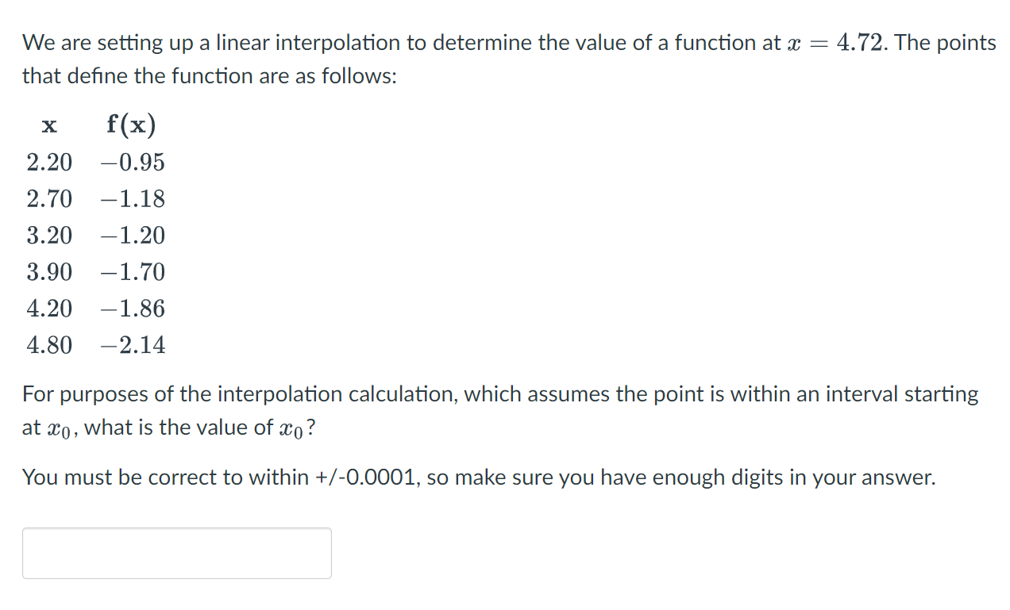Click the −1.70 function value
The width and height of the screenshot is (1010, 610).
[x=133, y=272]
